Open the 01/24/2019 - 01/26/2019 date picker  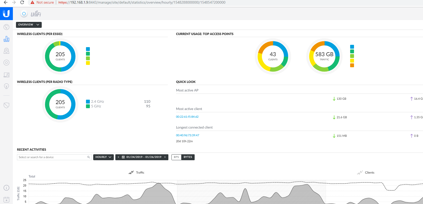click(142, 157)
